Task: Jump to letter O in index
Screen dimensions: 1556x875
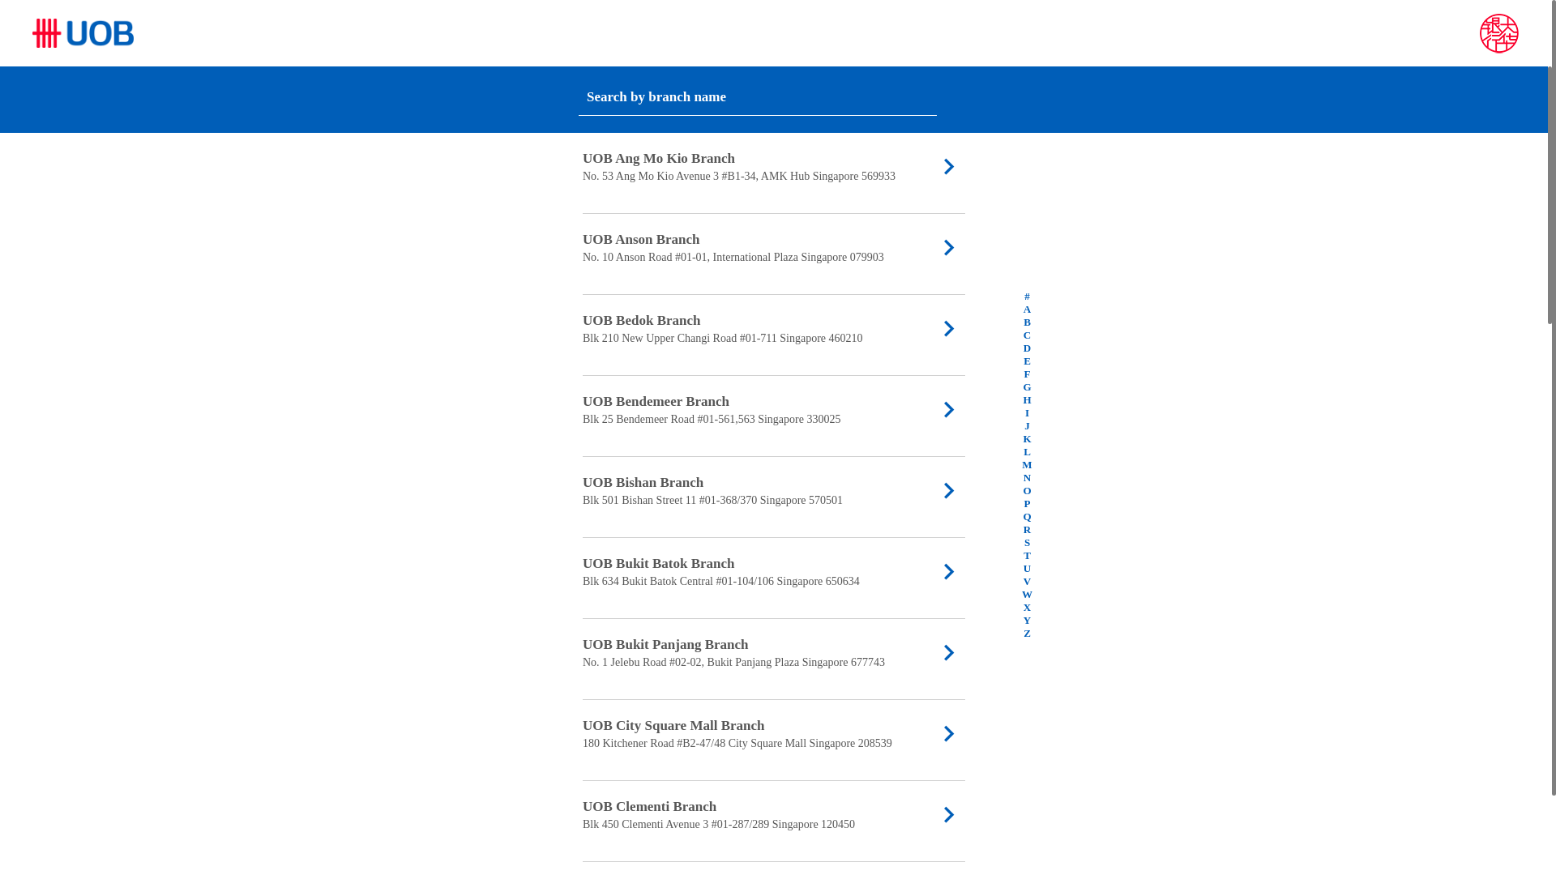Action: point(1027,491)
